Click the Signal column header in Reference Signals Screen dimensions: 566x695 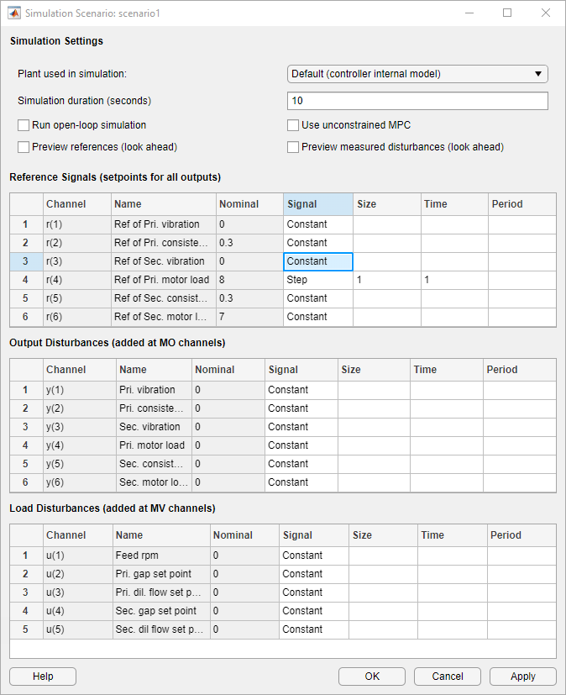(x=318, y=204)
